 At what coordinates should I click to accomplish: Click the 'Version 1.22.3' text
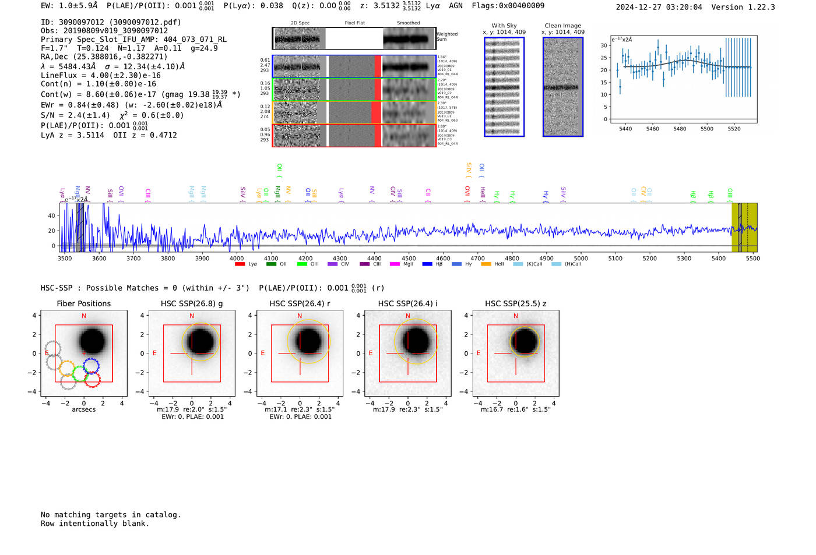tap(743, 8)
